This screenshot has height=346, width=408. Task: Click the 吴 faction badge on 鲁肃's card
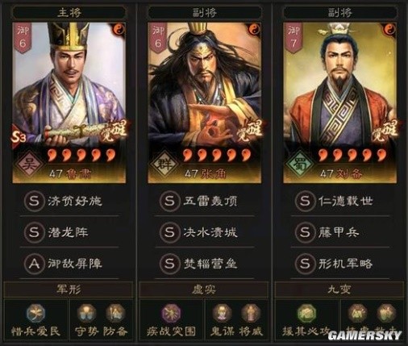pos(29,164)
